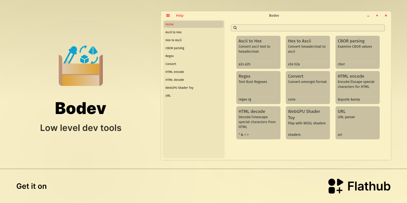The height and width of the screenshot is (203, 407).
Task: Open WebGPU Shader Toy from the sidebar
Action: tap(194, 88)
